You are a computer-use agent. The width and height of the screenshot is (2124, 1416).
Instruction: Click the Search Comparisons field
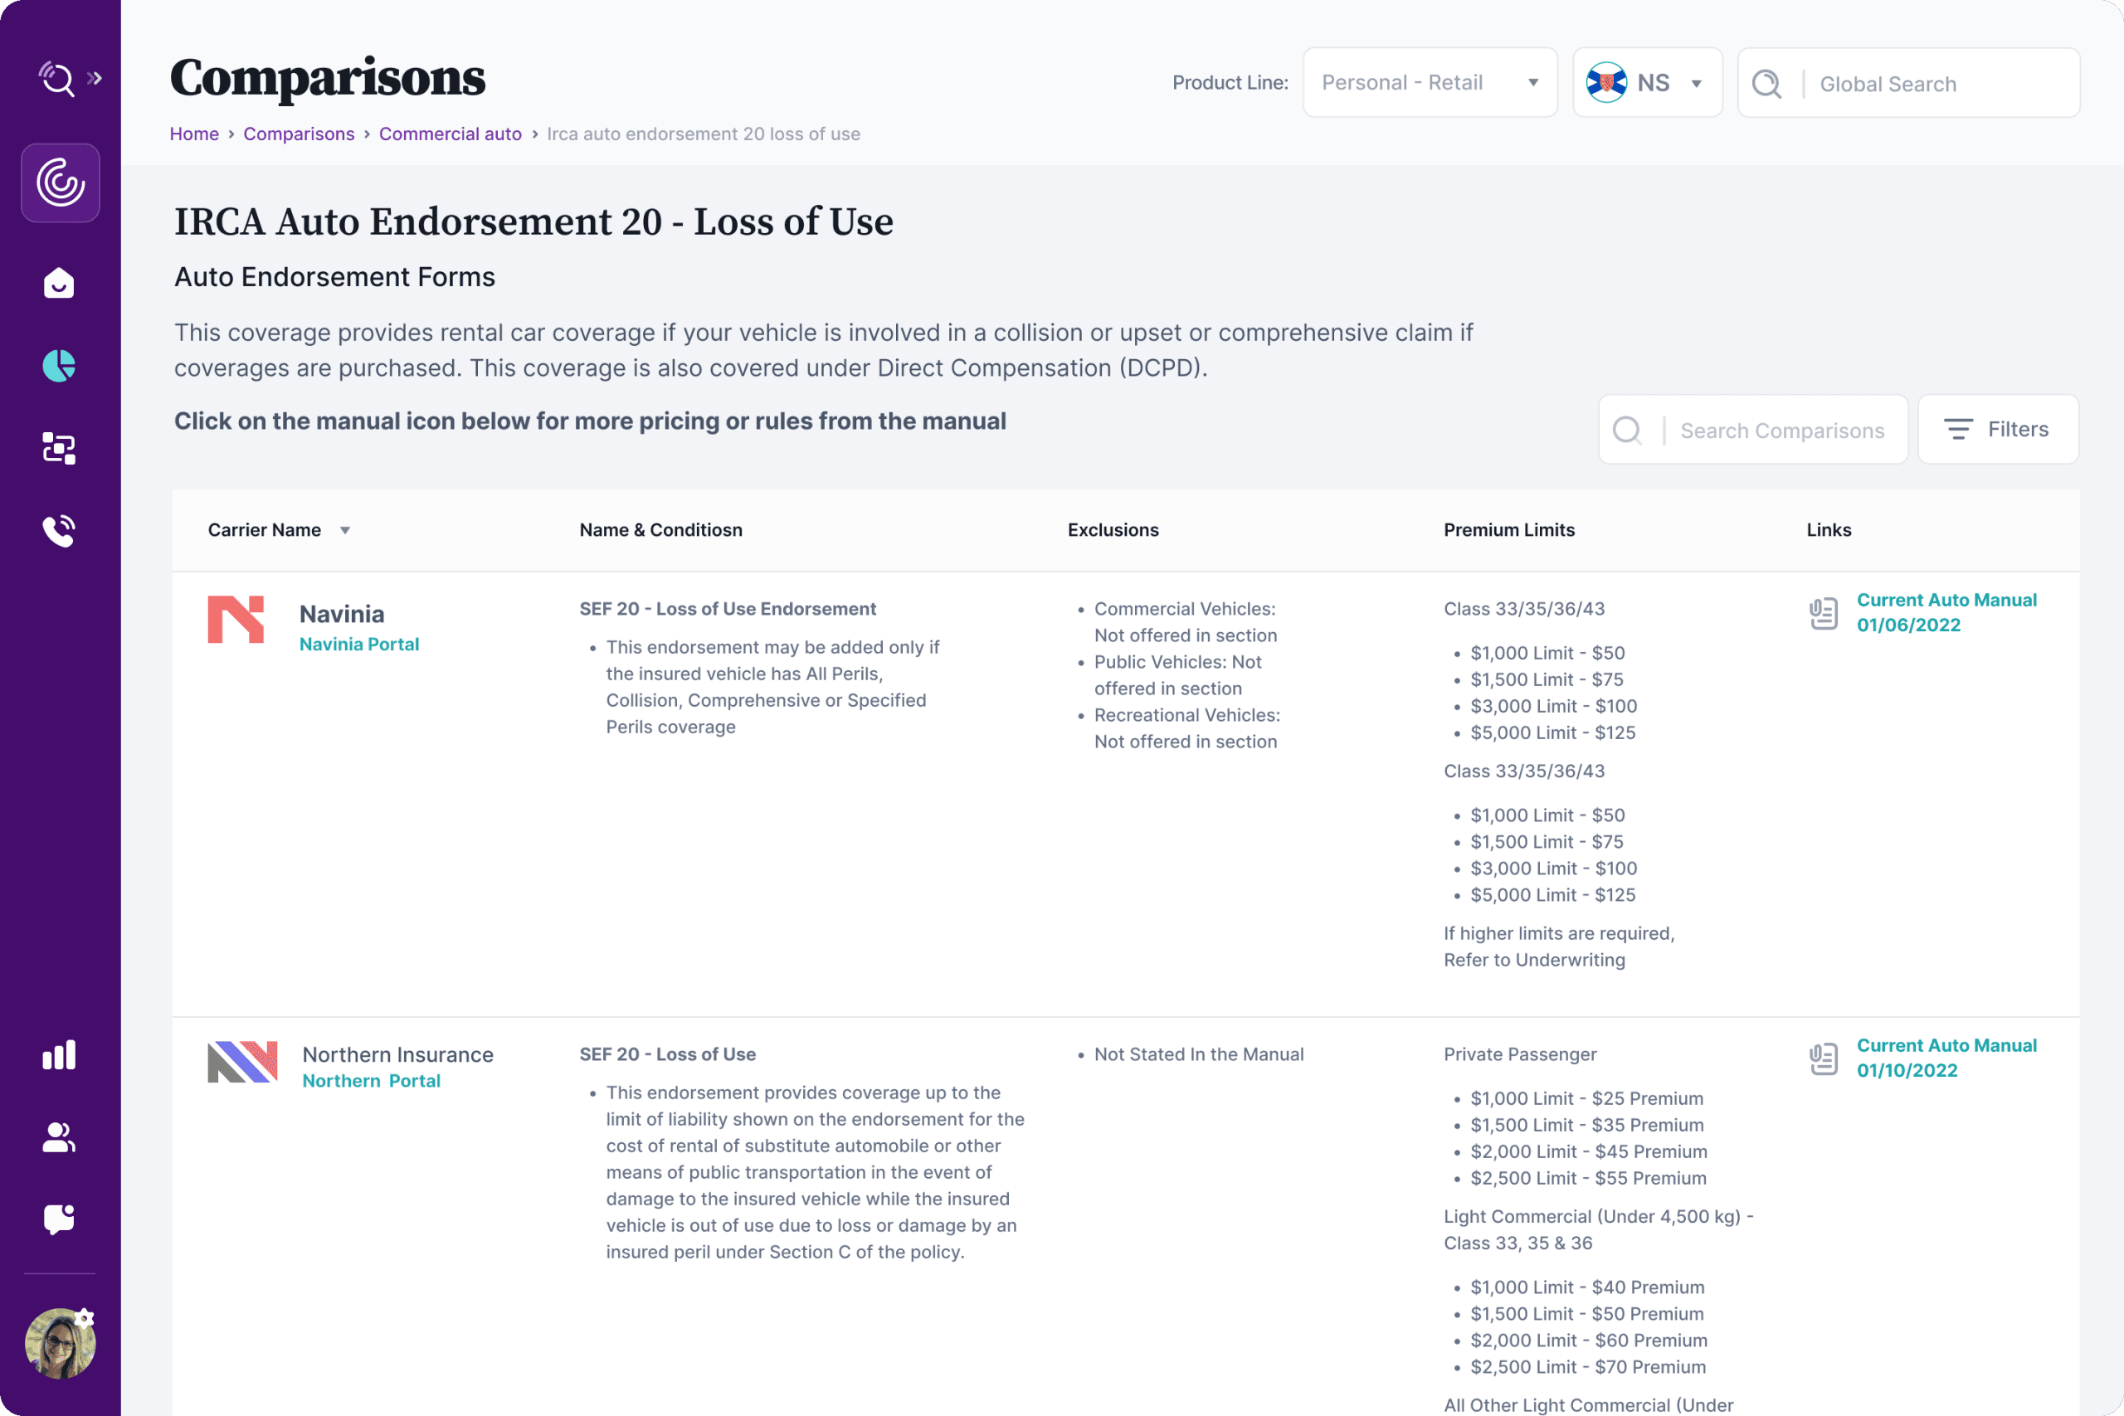click(x=1781, y=431)
